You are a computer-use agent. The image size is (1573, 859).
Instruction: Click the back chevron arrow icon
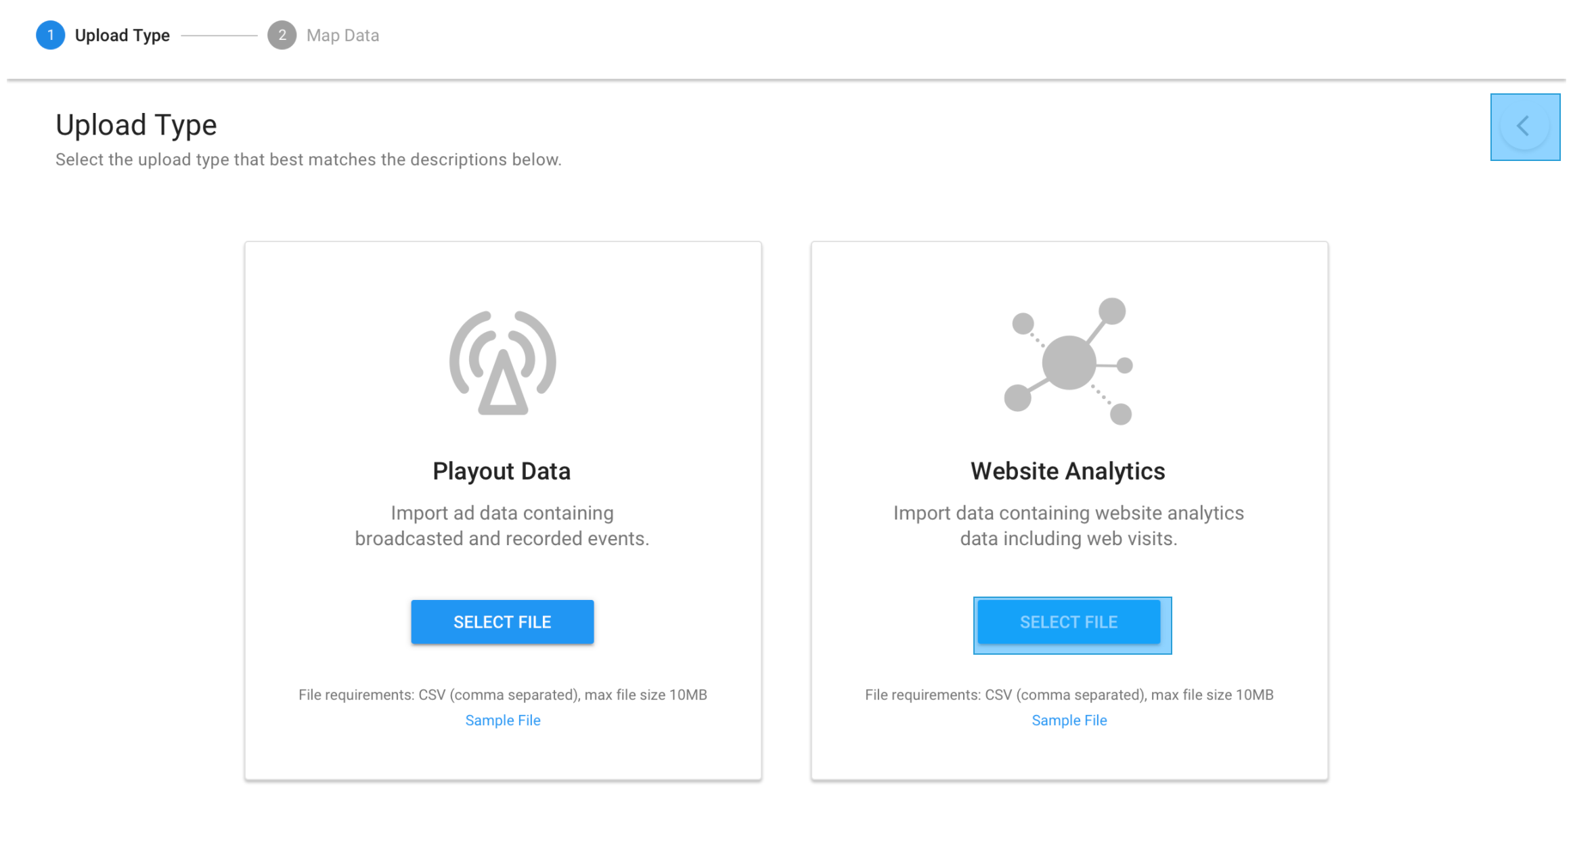tap(1524, 126)
